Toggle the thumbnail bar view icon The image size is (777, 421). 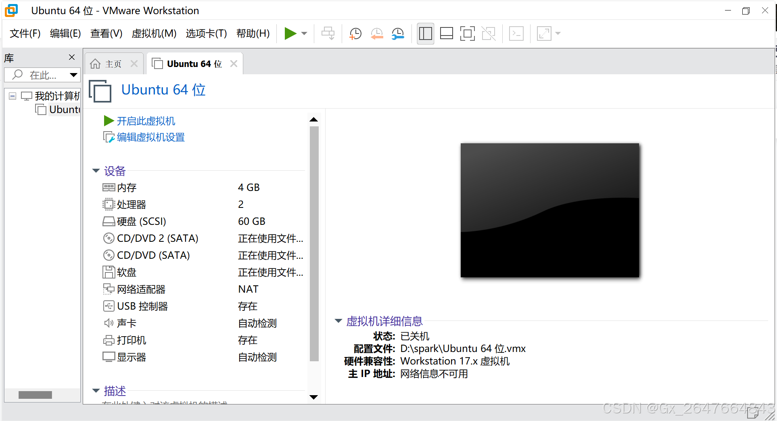coord(446,34)
